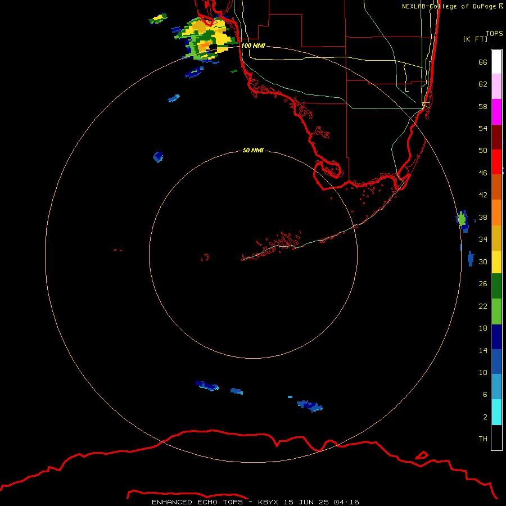Select the dark maroon legend color block
The height and width of the screenshot is (506, 506).
coord(496,137)
